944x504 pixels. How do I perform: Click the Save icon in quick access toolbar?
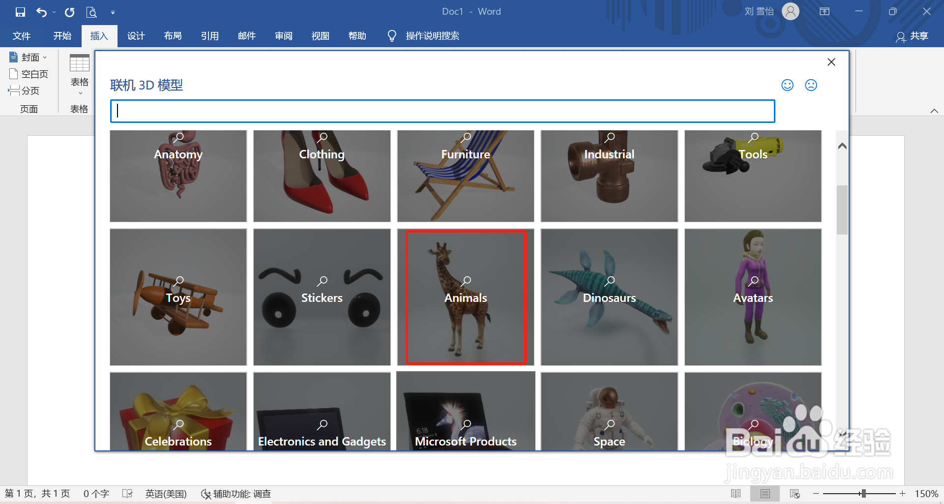(x=20, y=11)
